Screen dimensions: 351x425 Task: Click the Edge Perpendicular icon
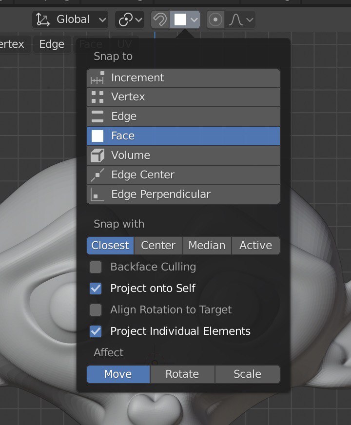(x=97, y=194)
